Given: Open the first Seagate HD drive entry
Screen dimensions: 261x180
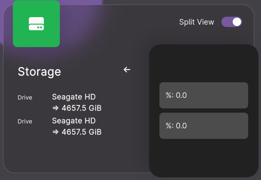Looking at the screenshot, I should pyautogui.click(x=74, y=97).
